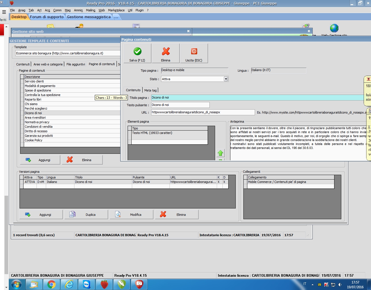Click Elimina in the Versioni pagina section
Screen dimensions: 371x290
click(x=177, y=215)
